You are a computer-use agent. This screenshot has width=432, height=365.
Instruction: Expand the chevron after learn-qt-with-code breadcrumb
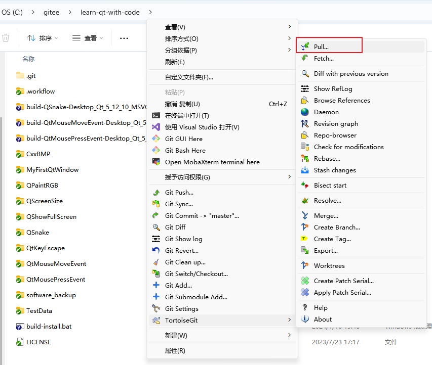[150, 12]
